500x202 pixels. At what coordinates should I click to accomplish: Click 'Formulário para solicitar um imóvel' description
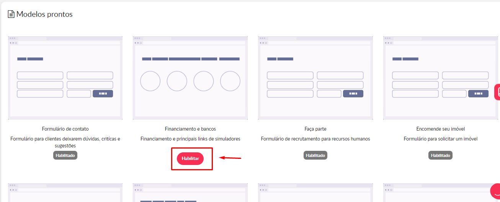click(441, 139)
